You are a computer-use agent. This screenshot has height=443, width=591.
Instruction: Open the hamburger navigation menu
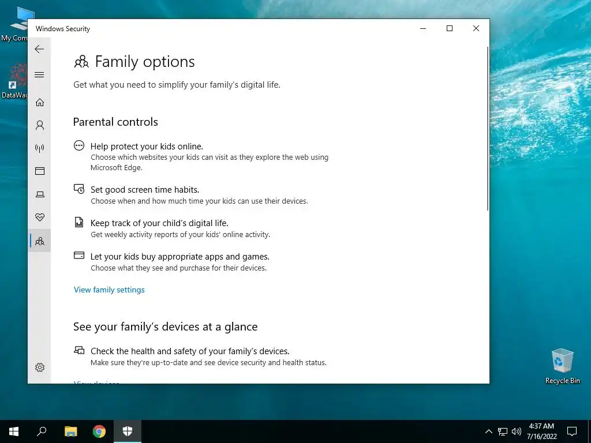39,74
